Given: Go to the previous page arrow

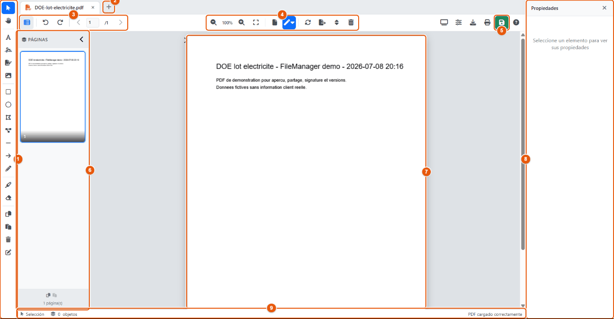Looking at the screenshot, I should coord(78,22).
